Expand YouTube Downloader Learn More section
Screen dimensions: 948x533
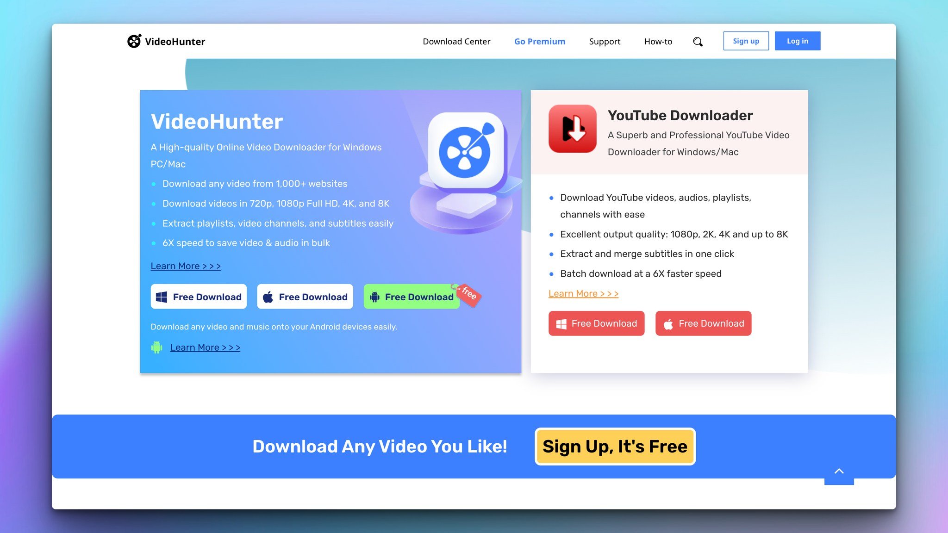pyautogui.click(x=583, y=293)
